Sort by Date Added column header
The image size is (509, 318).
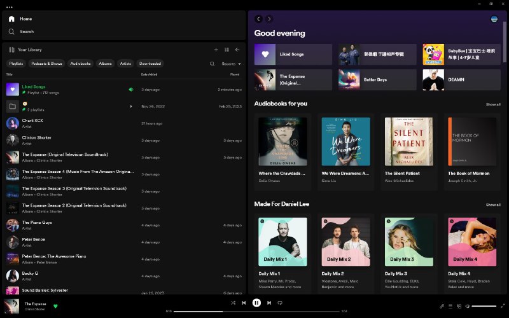pyautogui.click(x=149, y=74)
